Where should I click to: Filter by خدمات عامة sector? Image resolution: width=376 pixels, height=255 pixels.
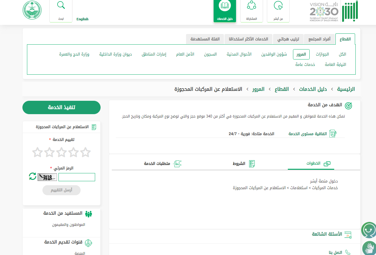305,64
